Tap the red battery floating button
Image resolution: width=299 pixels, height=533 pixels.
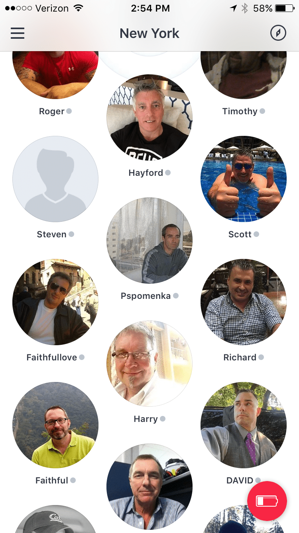click(x=267, y=501)
